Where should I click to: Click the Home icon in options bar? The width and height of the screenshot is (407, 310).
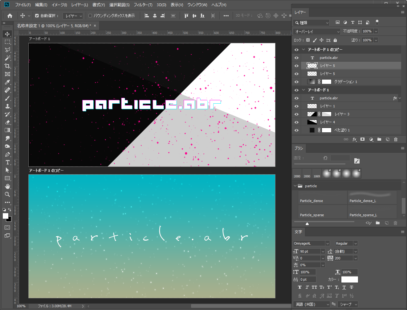coord(10,16)
